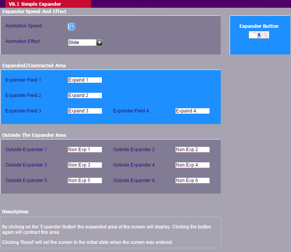Click the 'Outside Expander 2' label
291x252 pixels.
[x=134, y=150]
